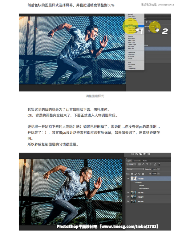Click shape layer filter in upper screenshot
Viewport: 174px width, 232px height.
pyautogui.click(x=150, y=22)
